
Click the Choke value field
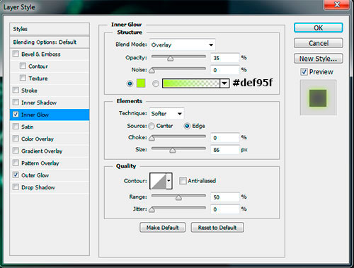tap(225, 138)
